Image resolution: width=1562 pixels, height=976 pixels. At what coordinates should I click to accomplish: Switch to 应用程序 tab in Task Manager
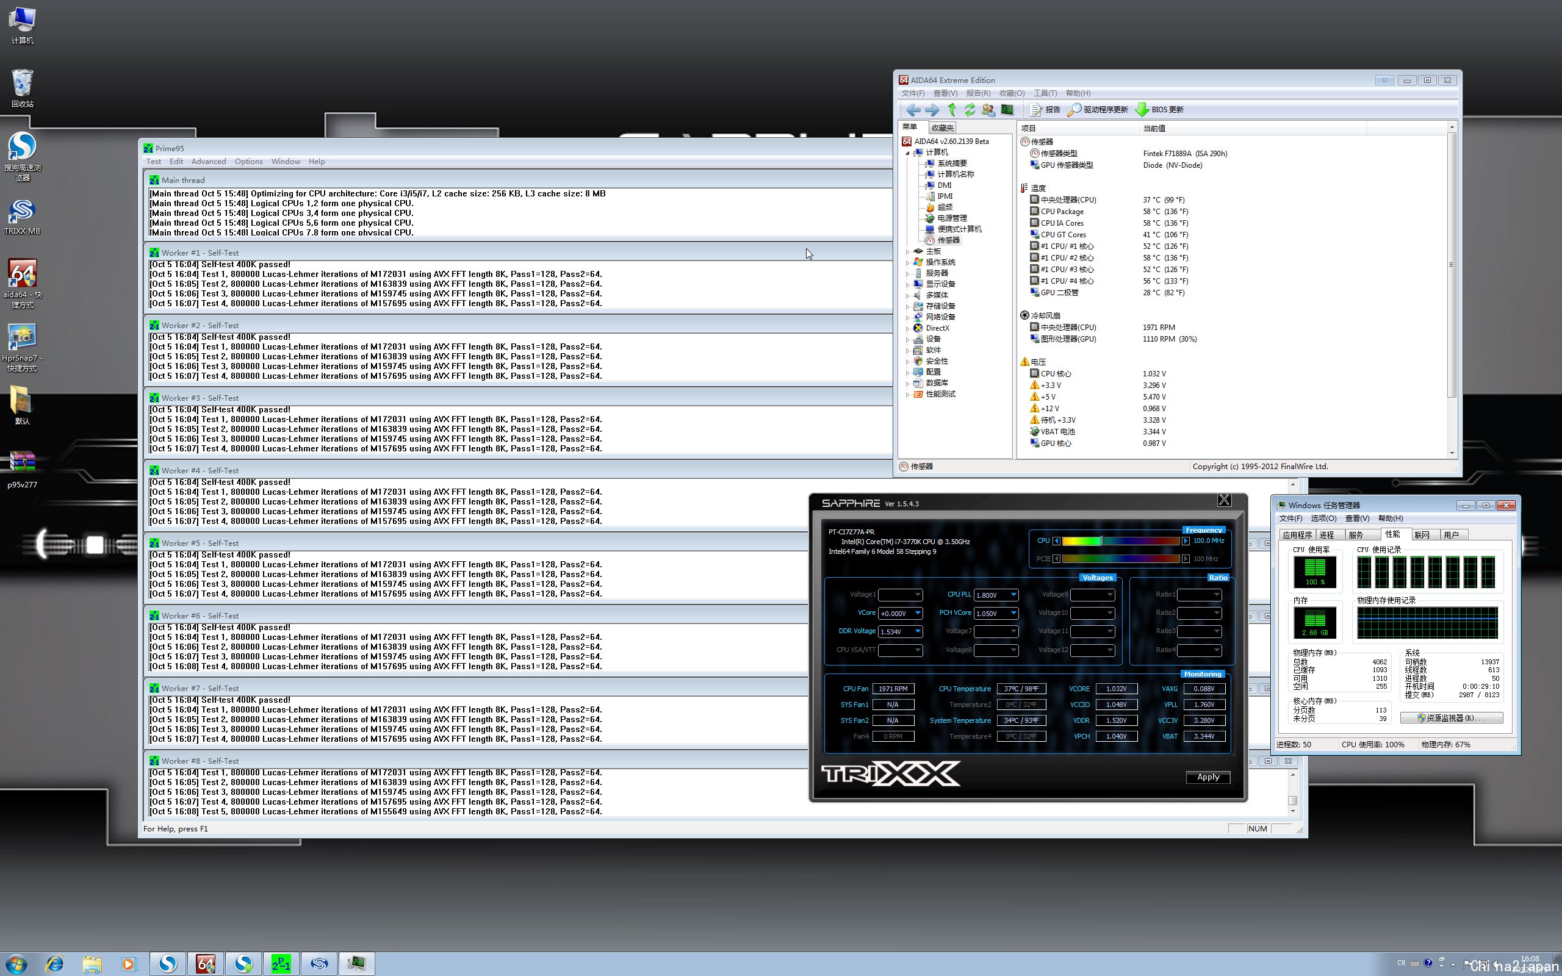point(1297,535)
